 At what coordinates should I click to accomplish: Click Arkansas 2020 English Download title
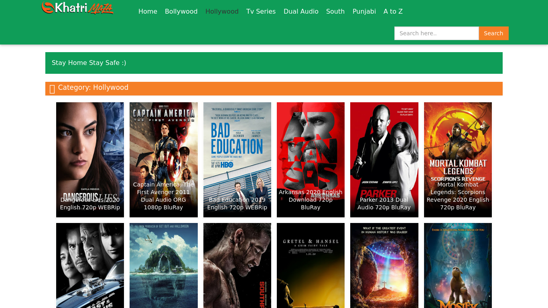[311, 200]
